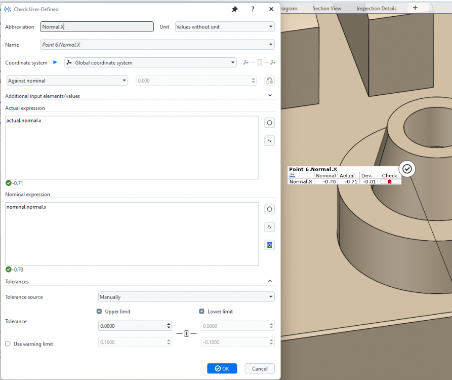Enable Use warning limit checkbox
The image size is (452, 380).
coord(8,344)
